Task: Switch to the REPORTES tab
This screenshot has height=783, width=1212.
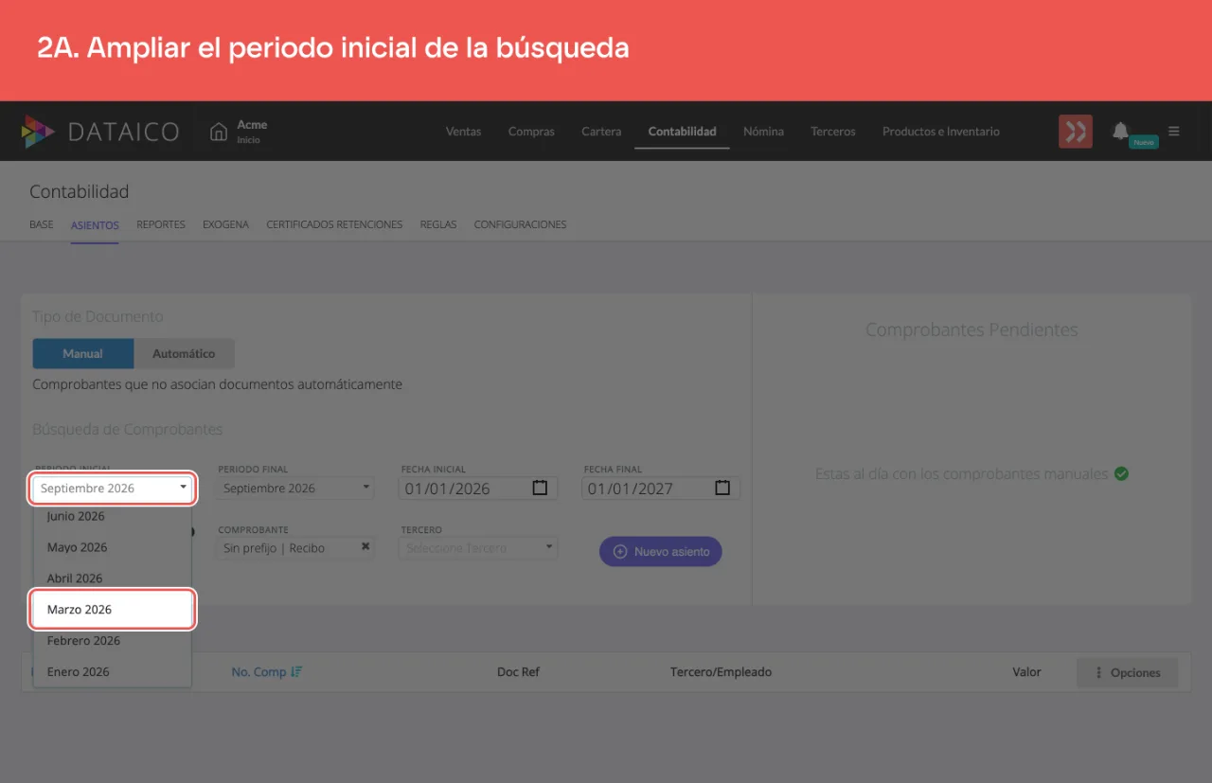Action: click(x=161, y=225)
